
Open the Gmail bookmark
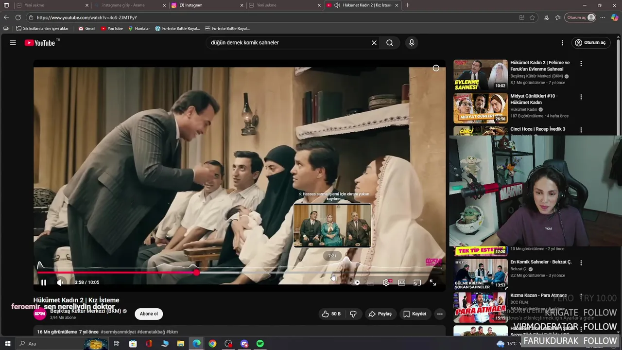click(x=87, y=29)
